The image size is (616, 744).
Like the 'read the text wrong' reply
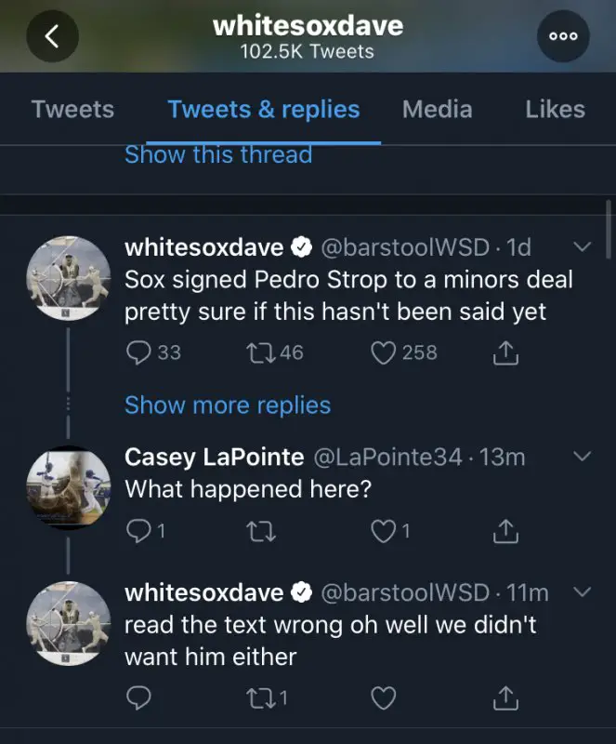pos(384,697)
